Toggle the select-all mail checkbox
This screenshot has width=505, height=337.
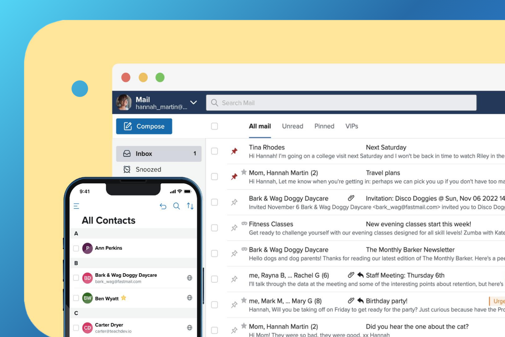pyautogui.click(x=214, y=126)
